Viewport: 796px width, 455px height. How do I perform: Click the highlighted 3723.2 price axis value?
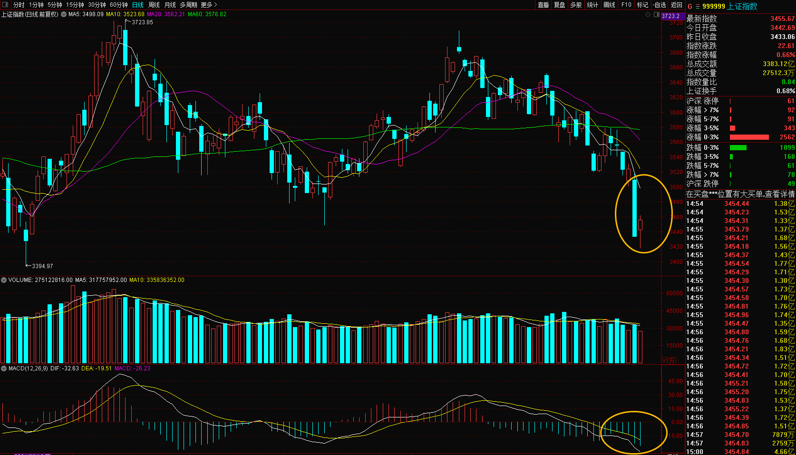670,16
